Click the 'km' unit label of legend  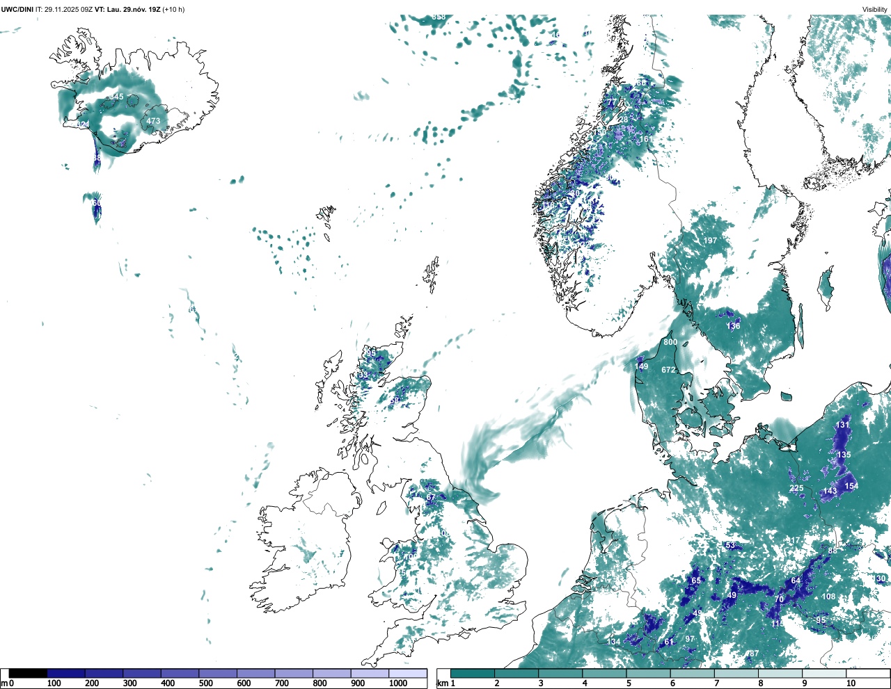coord(441,683)
